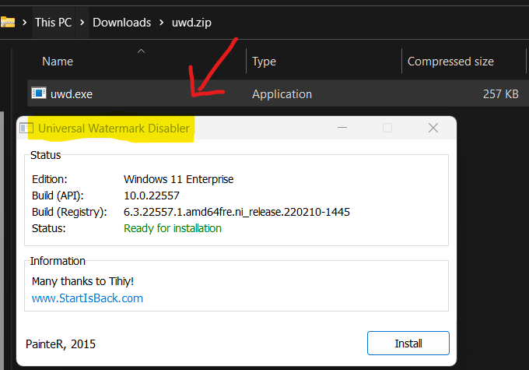The width and height of the screenshot is (529, 370).
Task: Sort files by the Name column header
Action: tap(58, 62)
